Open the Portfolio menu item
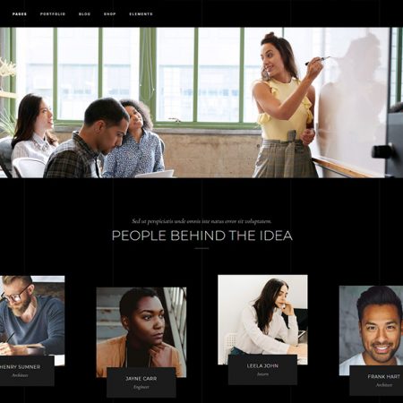 point(53,14)
